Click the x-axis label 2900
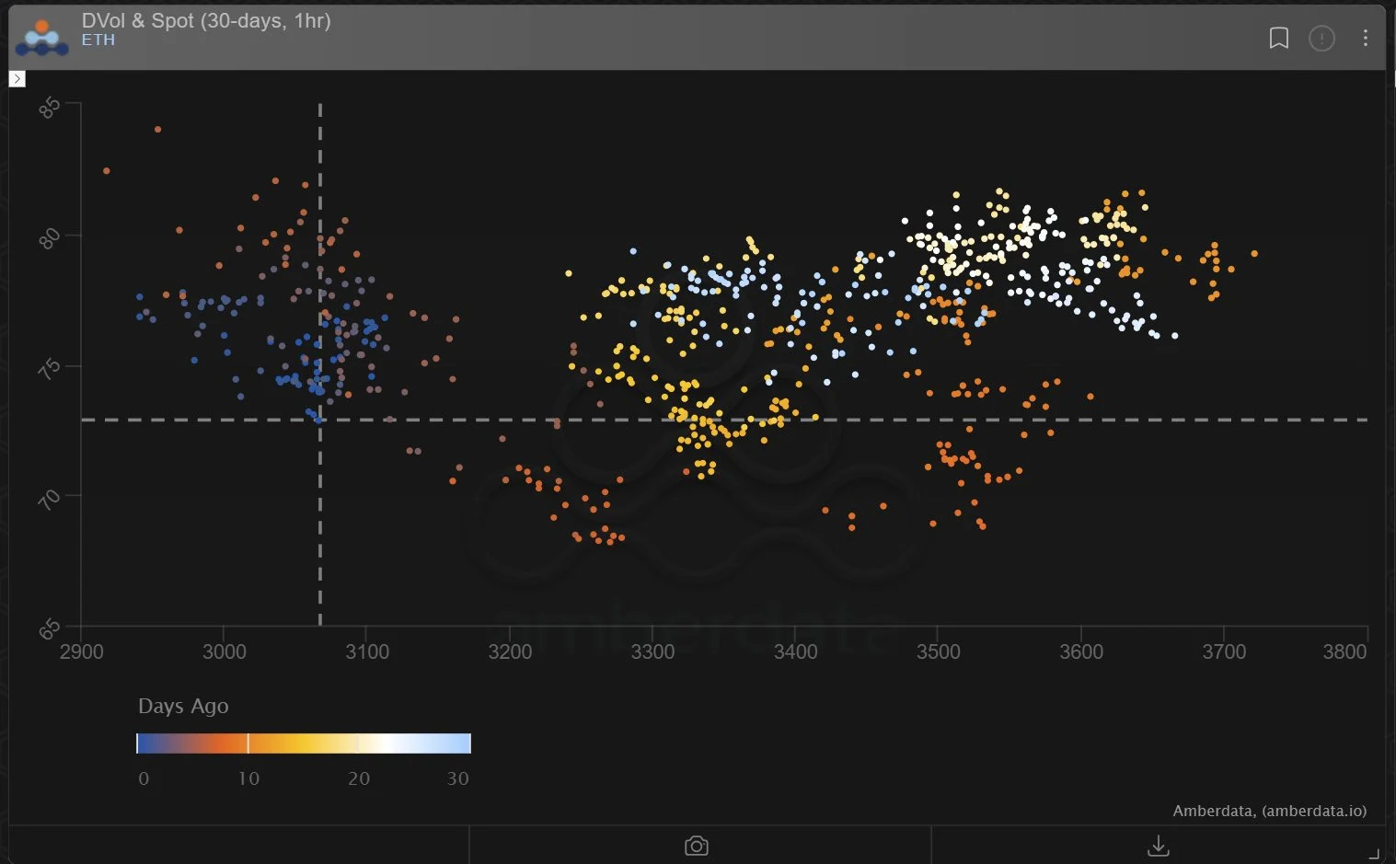This screenshot has height=864, width=1396. [x=82, y=651]
